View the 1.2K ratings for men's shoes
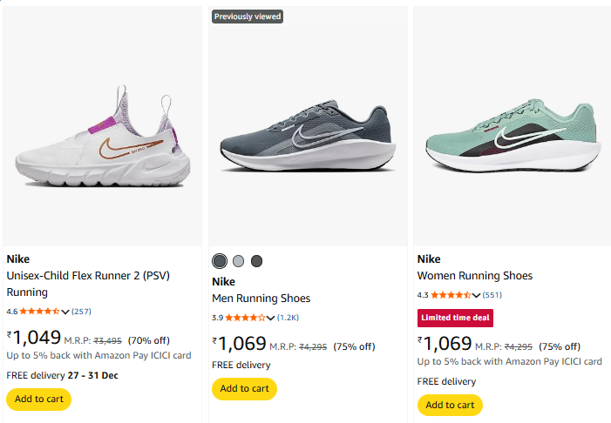 288,318
